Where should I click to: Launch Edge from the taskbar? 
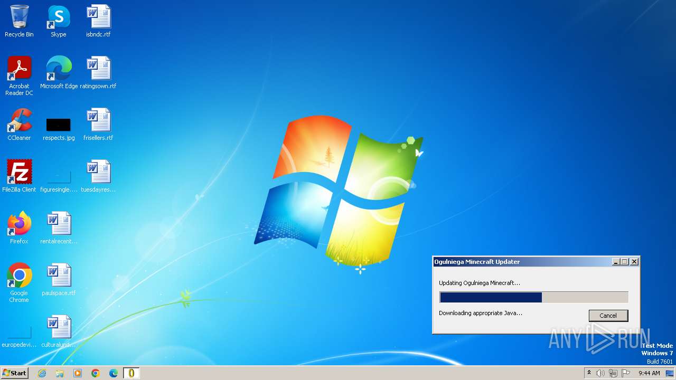tap(114, 373)
